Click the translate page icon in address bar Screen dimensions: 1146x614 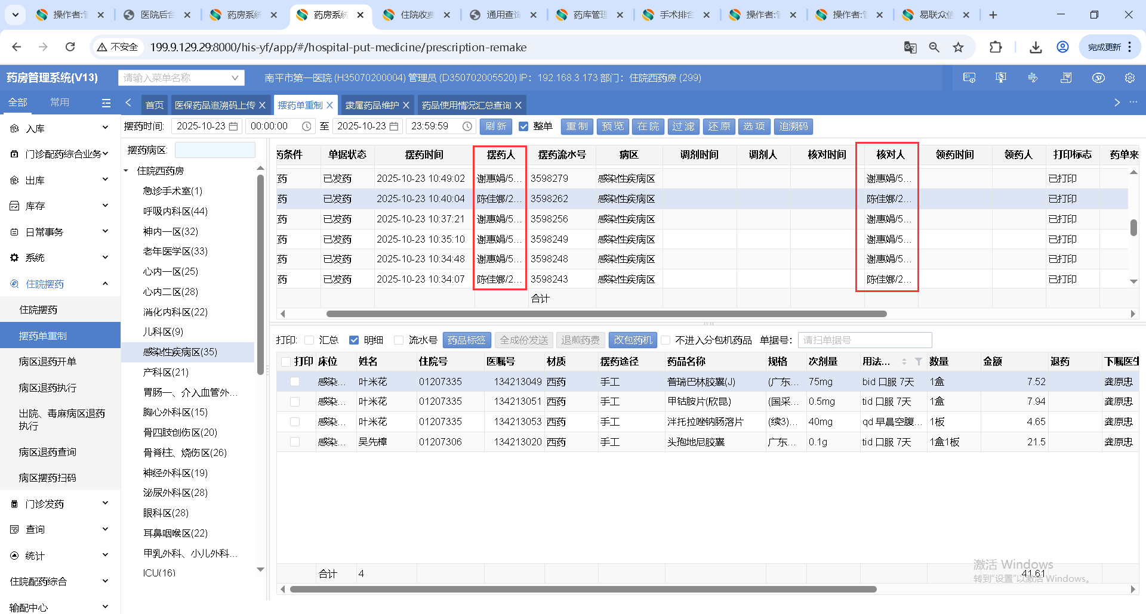click(910, 47)
